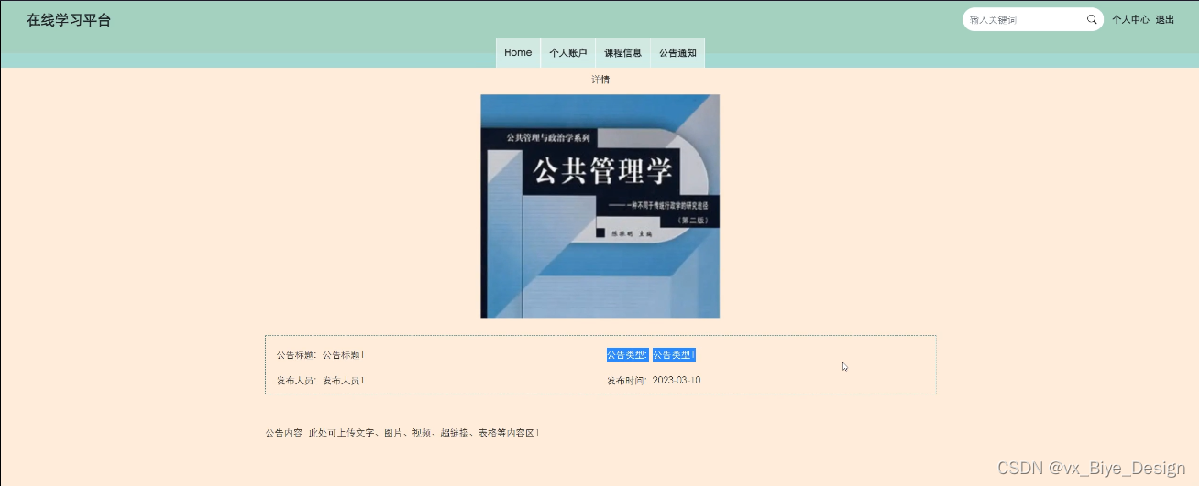Click the search magnifier icon
Image resolution: width=1199 pixels, height=486 pixels.
point(1092,19)
